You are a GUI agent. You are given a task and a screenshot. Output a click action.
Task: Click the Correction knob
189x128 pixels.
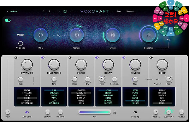149,35
